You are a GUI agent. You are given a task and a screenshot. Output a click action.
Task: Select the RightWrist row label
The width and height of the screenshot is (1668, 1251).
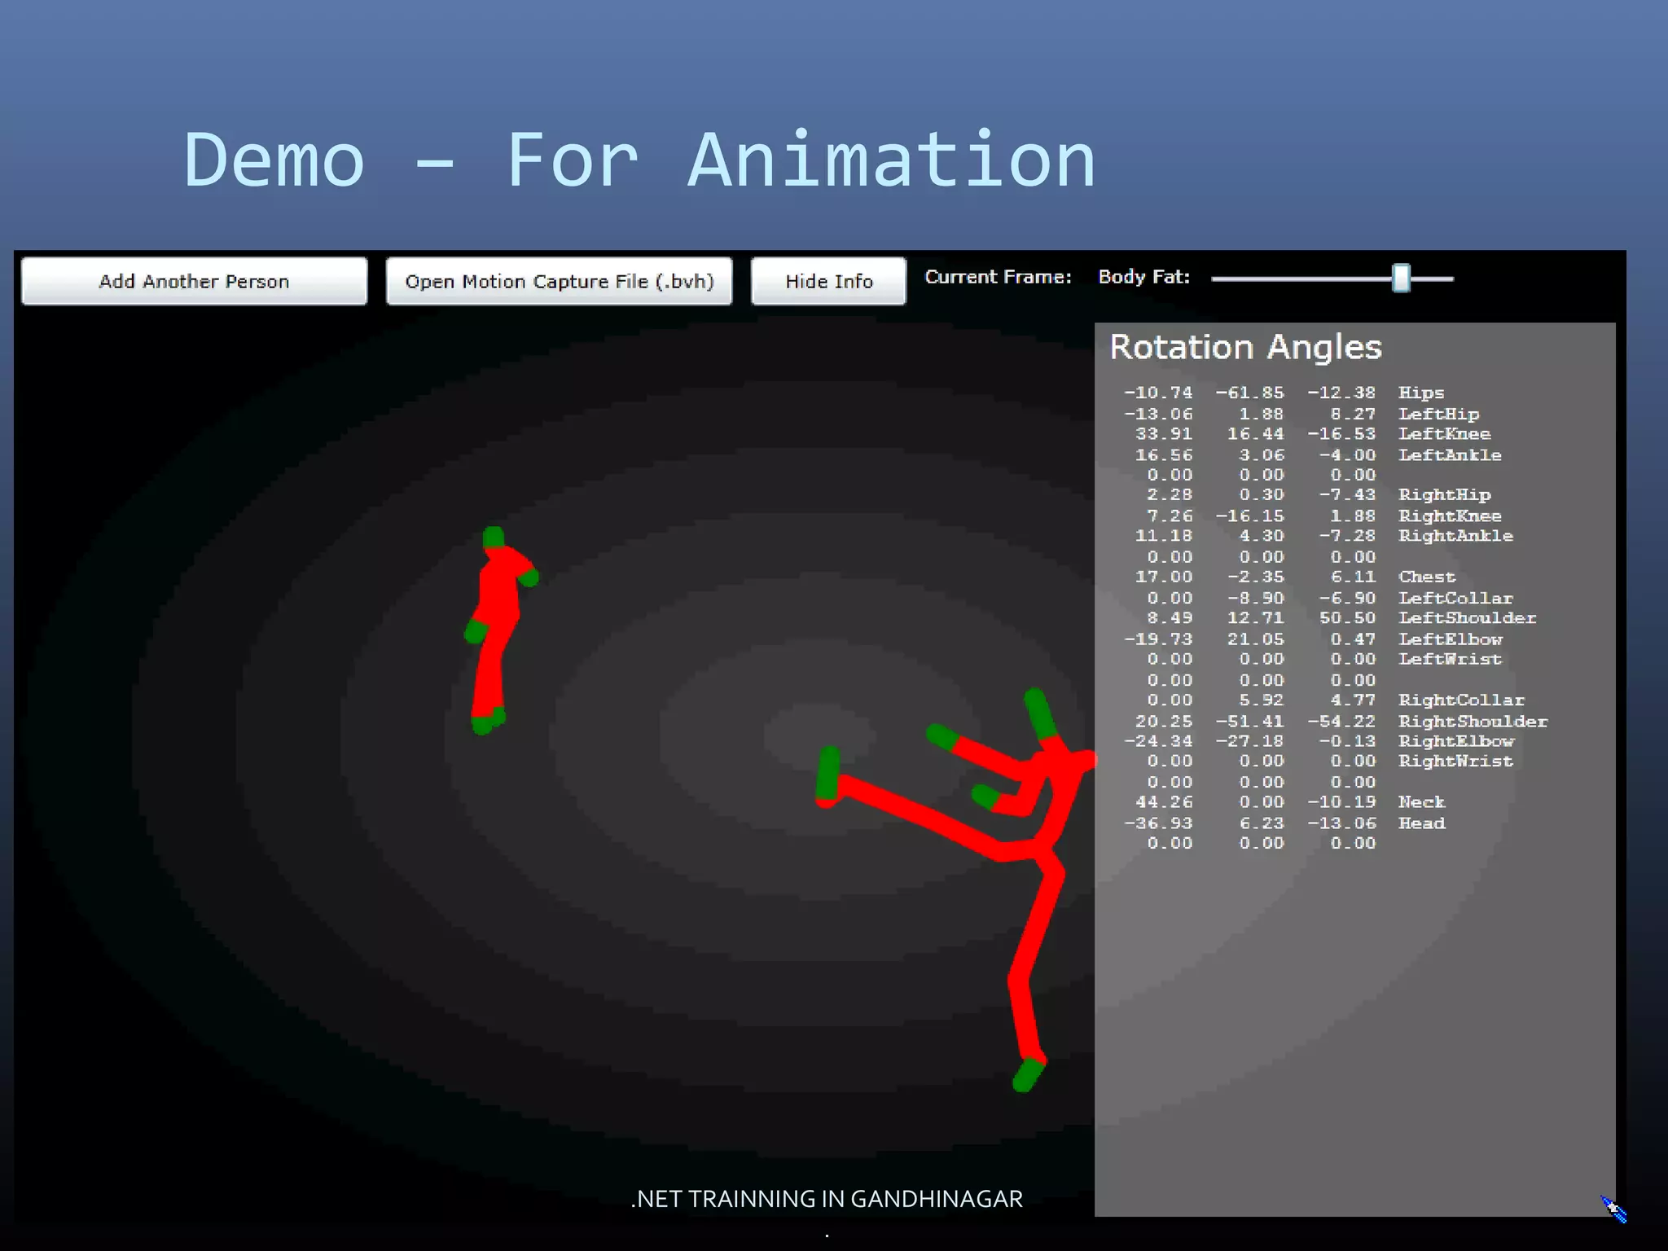tap(1455, 762)
